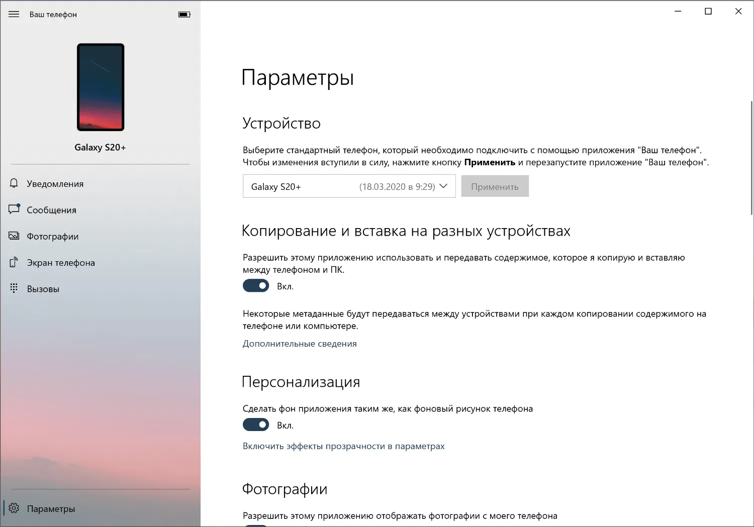
Task: Open the device selection dropdown
Action: click(x=349, y=186)
